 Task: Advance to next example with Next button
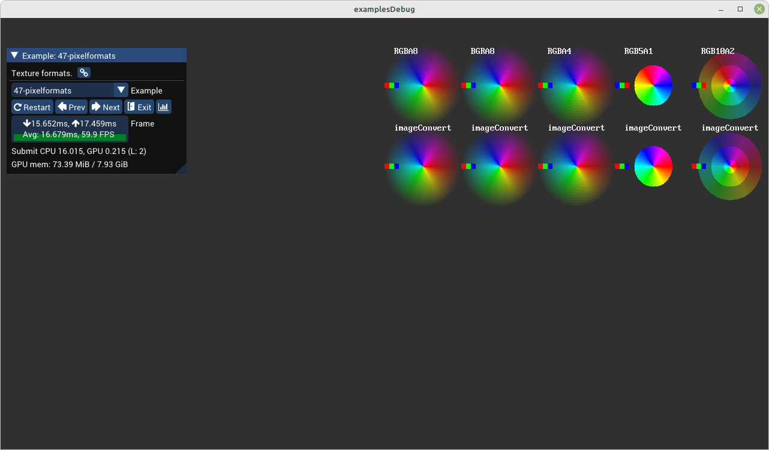point(106,107)
